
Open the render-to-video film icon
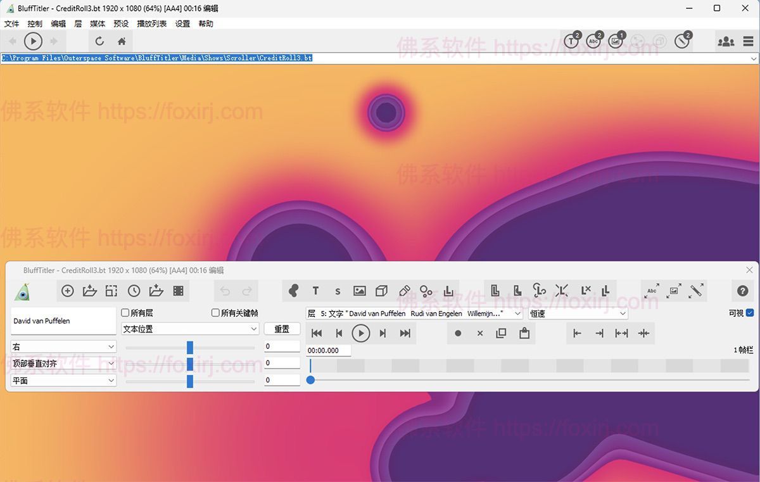(179, 291)
